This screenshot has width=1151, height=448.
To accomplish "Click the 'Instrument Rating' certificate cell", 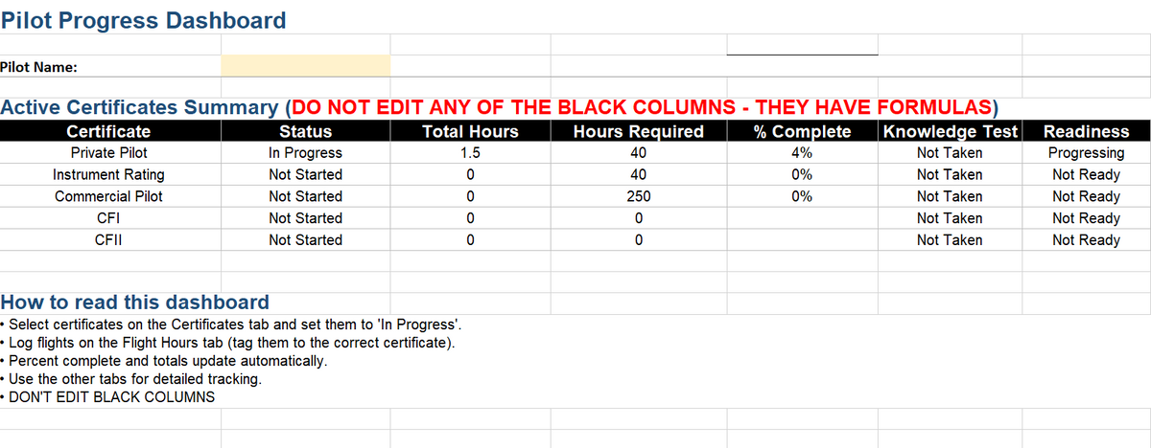I will [110, 175].
